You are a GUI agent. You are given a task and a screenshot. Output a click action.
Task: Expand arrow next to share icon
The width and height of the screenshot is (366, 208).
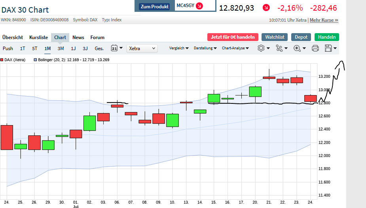pos(286,48)
